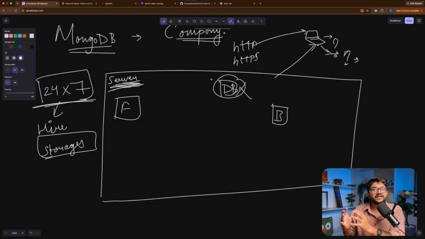Set stroke width to extra bold

point(22,70)
